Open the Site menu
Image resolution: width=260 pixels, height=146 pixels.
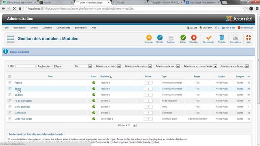tap(6, 28)
